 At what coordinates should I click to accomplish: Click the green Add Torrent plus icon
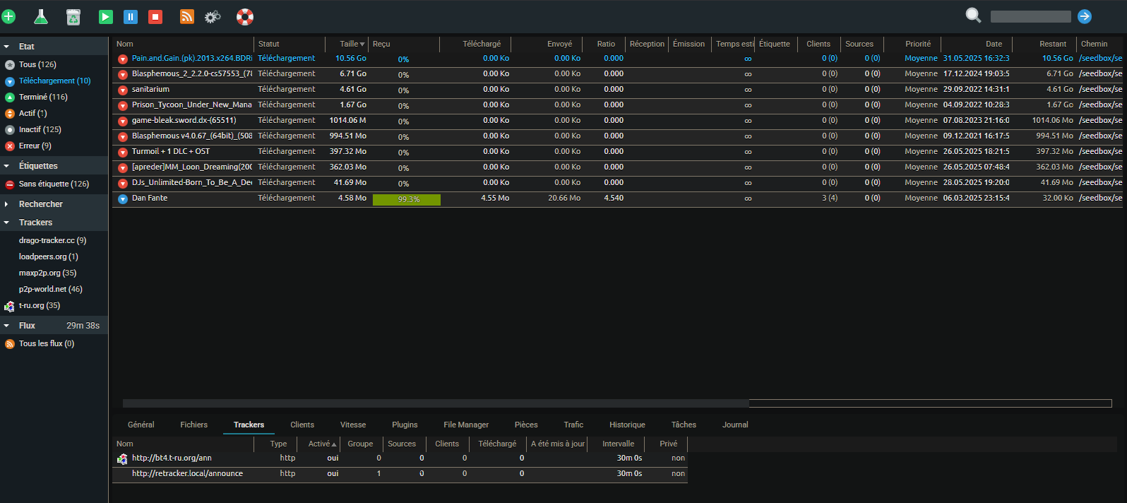8,16
